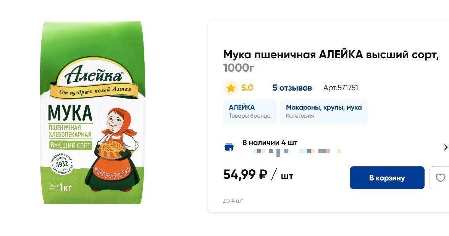Click the yellow star rating icon
Screen dimensions: 449x236
pos(231,88)
